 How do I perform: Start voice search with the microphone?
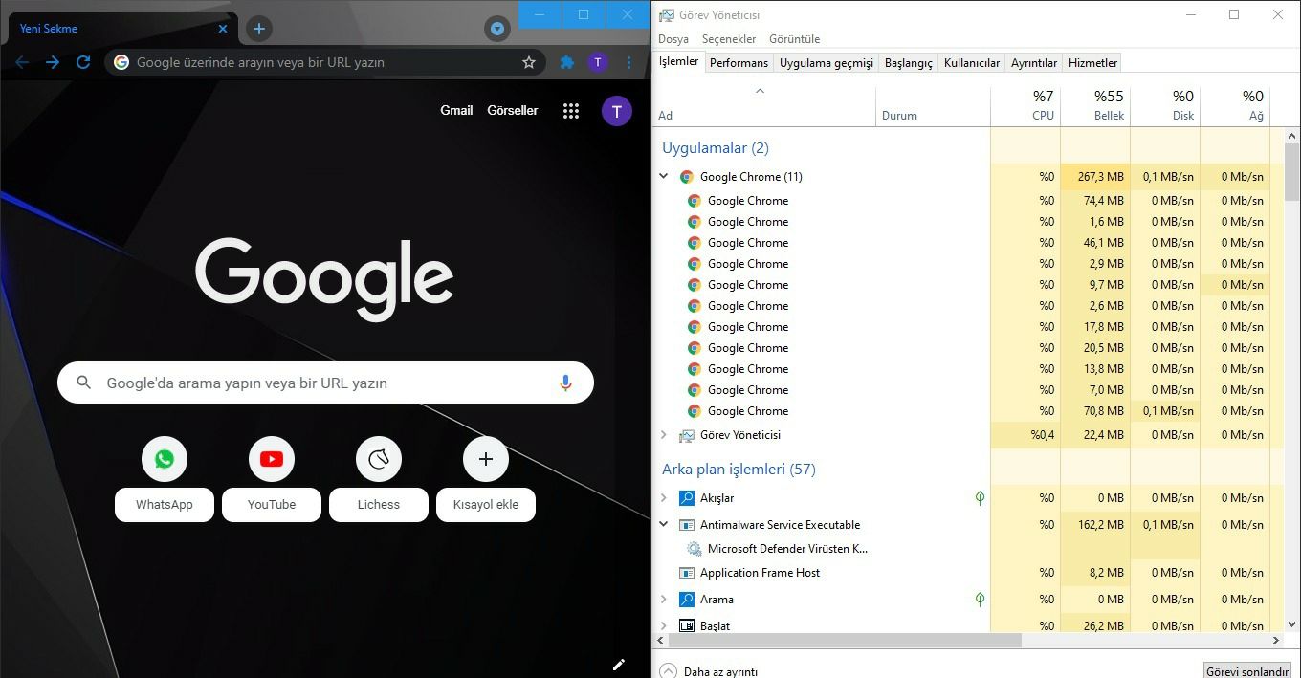click(x=565, y=383)
